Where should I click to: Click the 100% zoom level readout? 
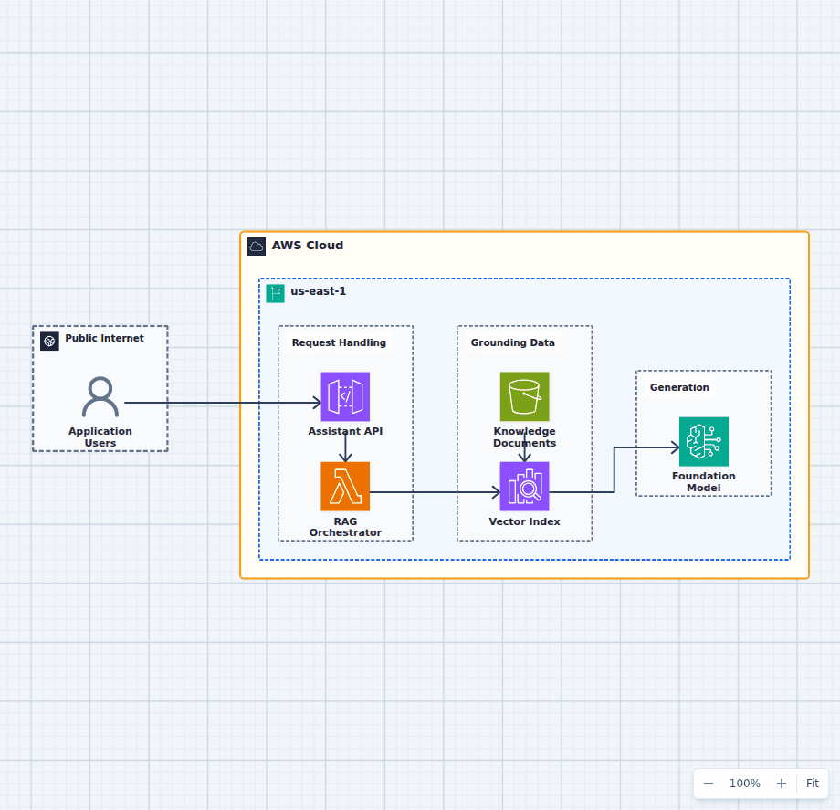point(745,784)
